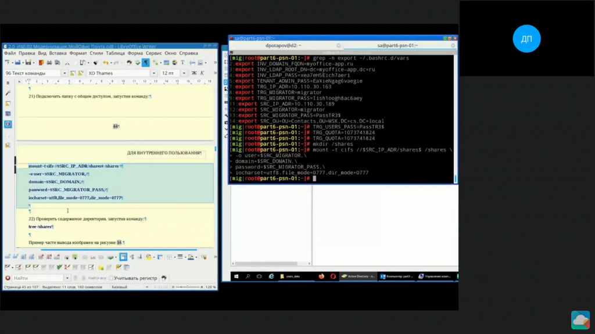This screenshot has width=595, height=334.
Task: Click the Print Preview icon
Action: click(58, 63)
